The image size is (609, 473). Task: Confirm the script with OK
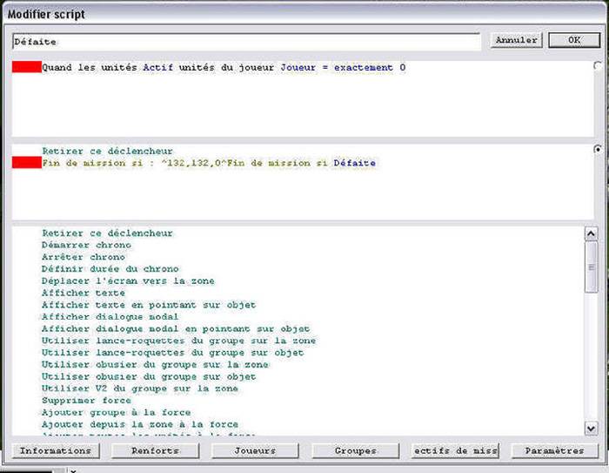(573, 40)
